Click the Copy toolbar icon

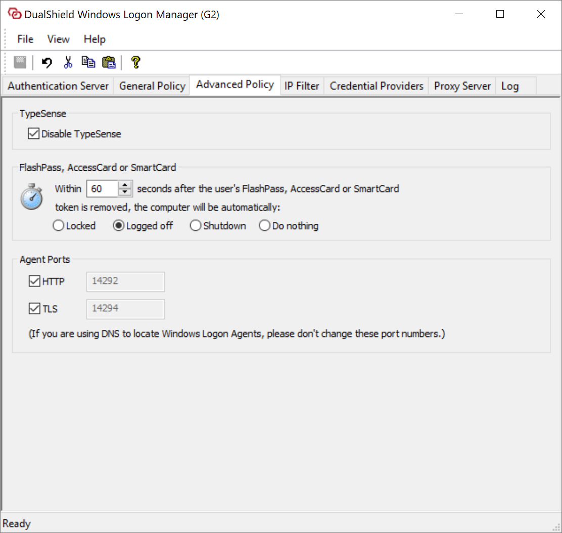[x=88, y=62]
